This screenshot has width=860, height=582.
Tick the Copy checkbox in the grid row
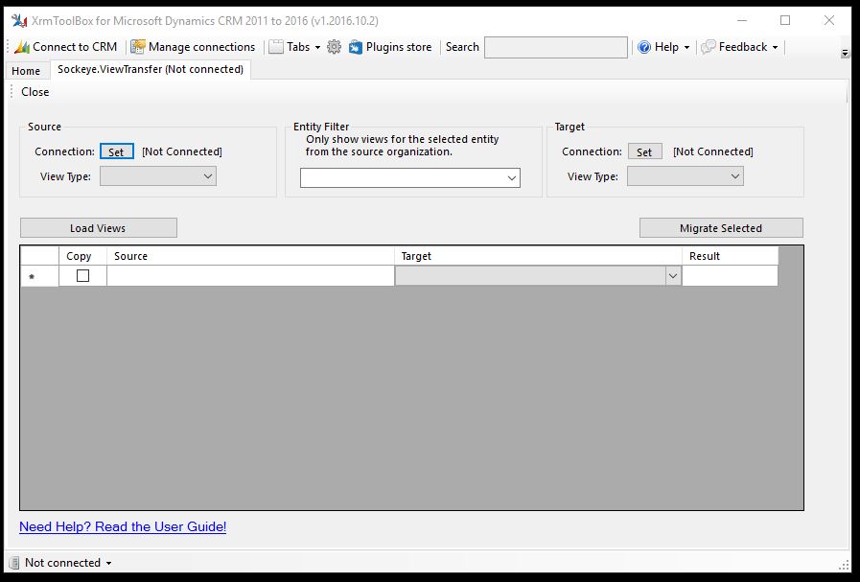point(82,276)
